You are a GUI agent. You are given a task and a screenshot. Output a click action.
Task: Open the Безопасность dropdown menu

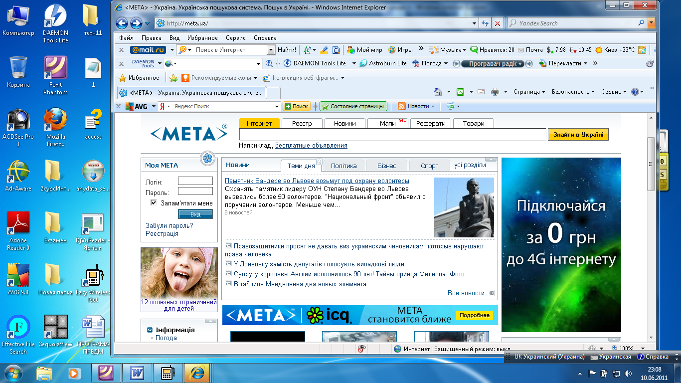click(x=573, y=92)
